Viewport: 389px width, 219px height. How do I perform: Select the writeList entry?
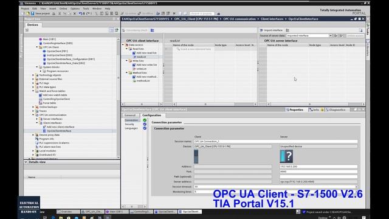(141, 69)
